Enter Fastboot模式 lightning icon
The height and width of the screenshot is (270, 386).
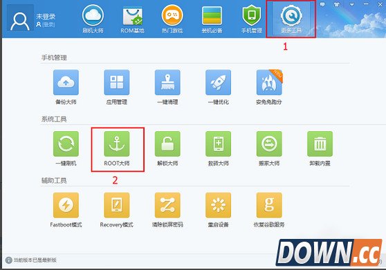pyautogui.click(x=66, y=205)
